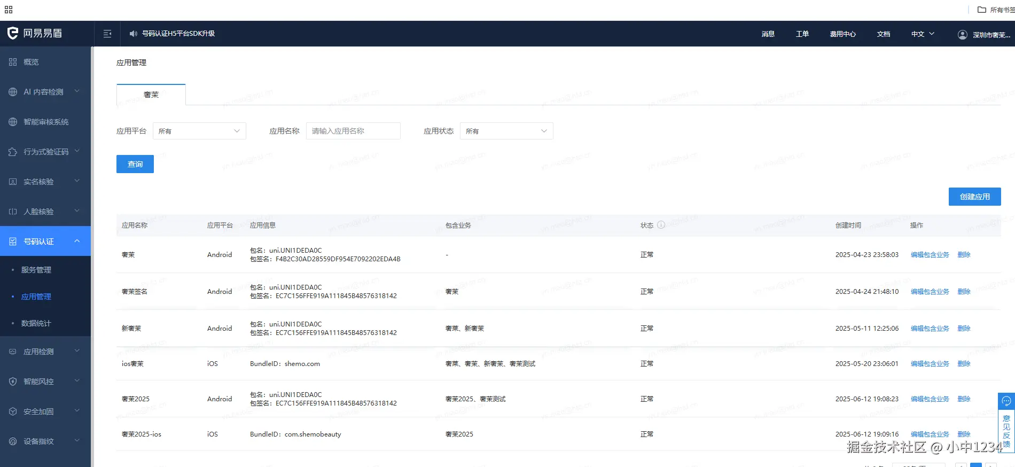This screenshot has height=467, width=1015.
Task: Click the 深圳市奢茉 account name
Action: click(x=991, y=35)
